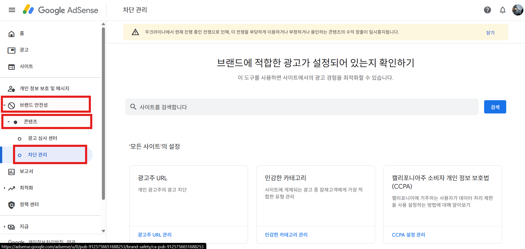Screen dimensions: 525x249
Task: Click the '모든 사이트'의 설정 heading
Action: coord(155,146)
